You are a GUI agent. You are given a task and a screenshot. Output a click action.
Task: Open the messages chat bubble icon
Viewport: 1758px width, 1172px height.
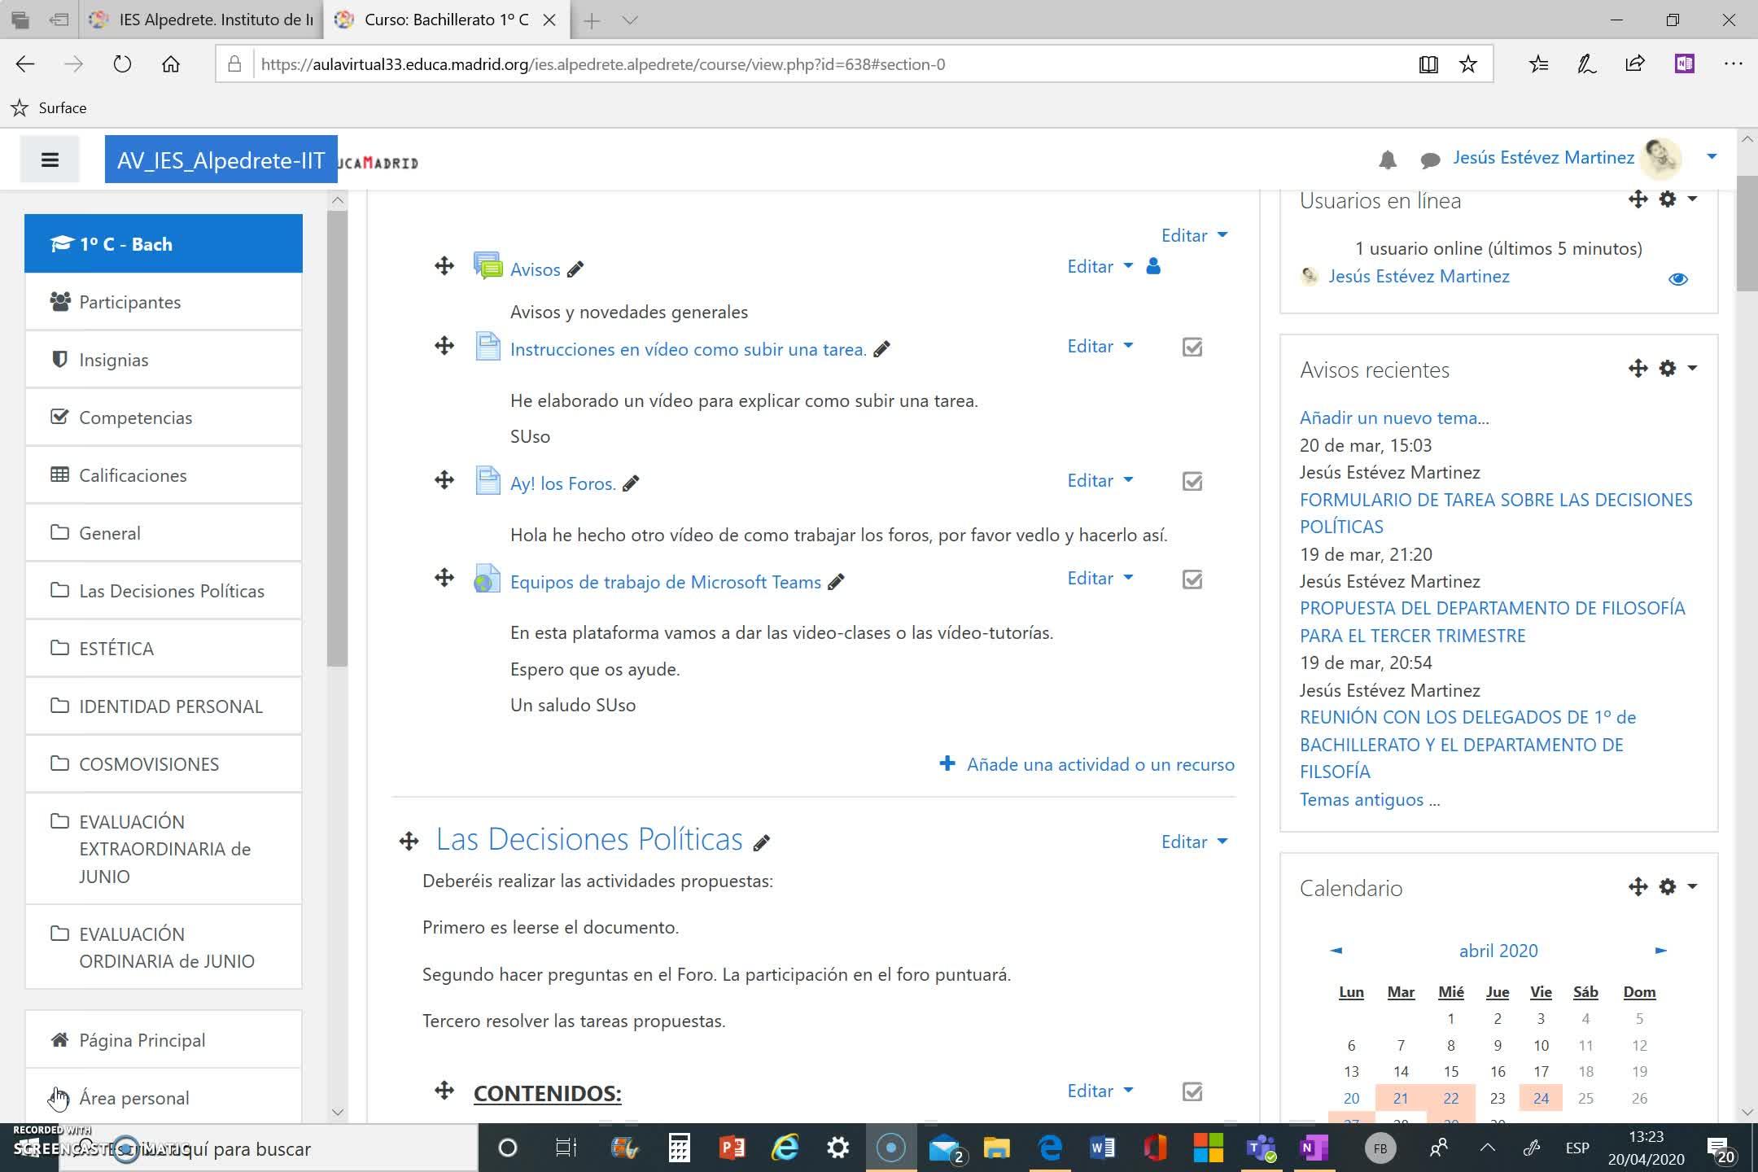1430,160
